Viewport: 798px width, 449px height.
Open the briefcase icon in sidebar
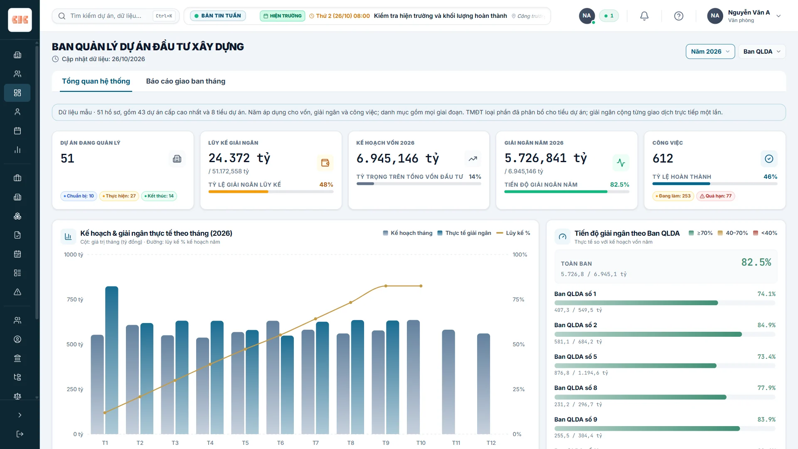(17, 178)
